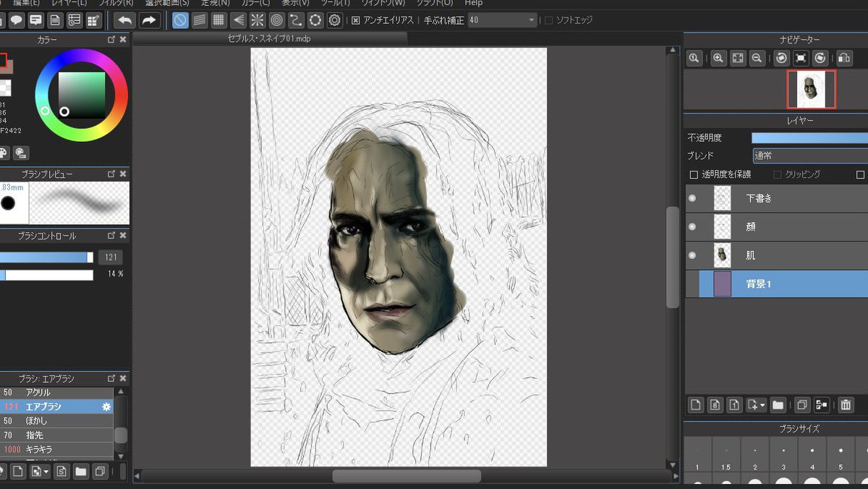Click the Navigator thumbnail preview

click(811, 89)
